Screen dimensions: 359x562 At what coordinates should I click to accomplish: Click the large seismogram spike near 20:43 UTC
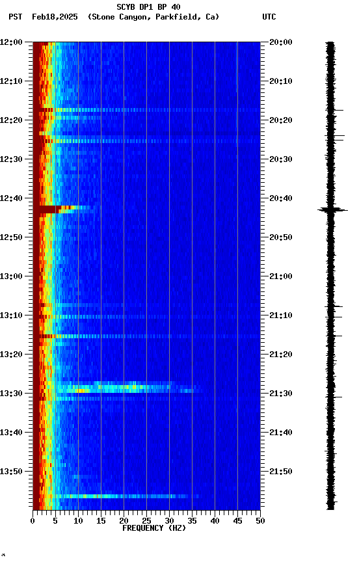[x=332, y=210]
